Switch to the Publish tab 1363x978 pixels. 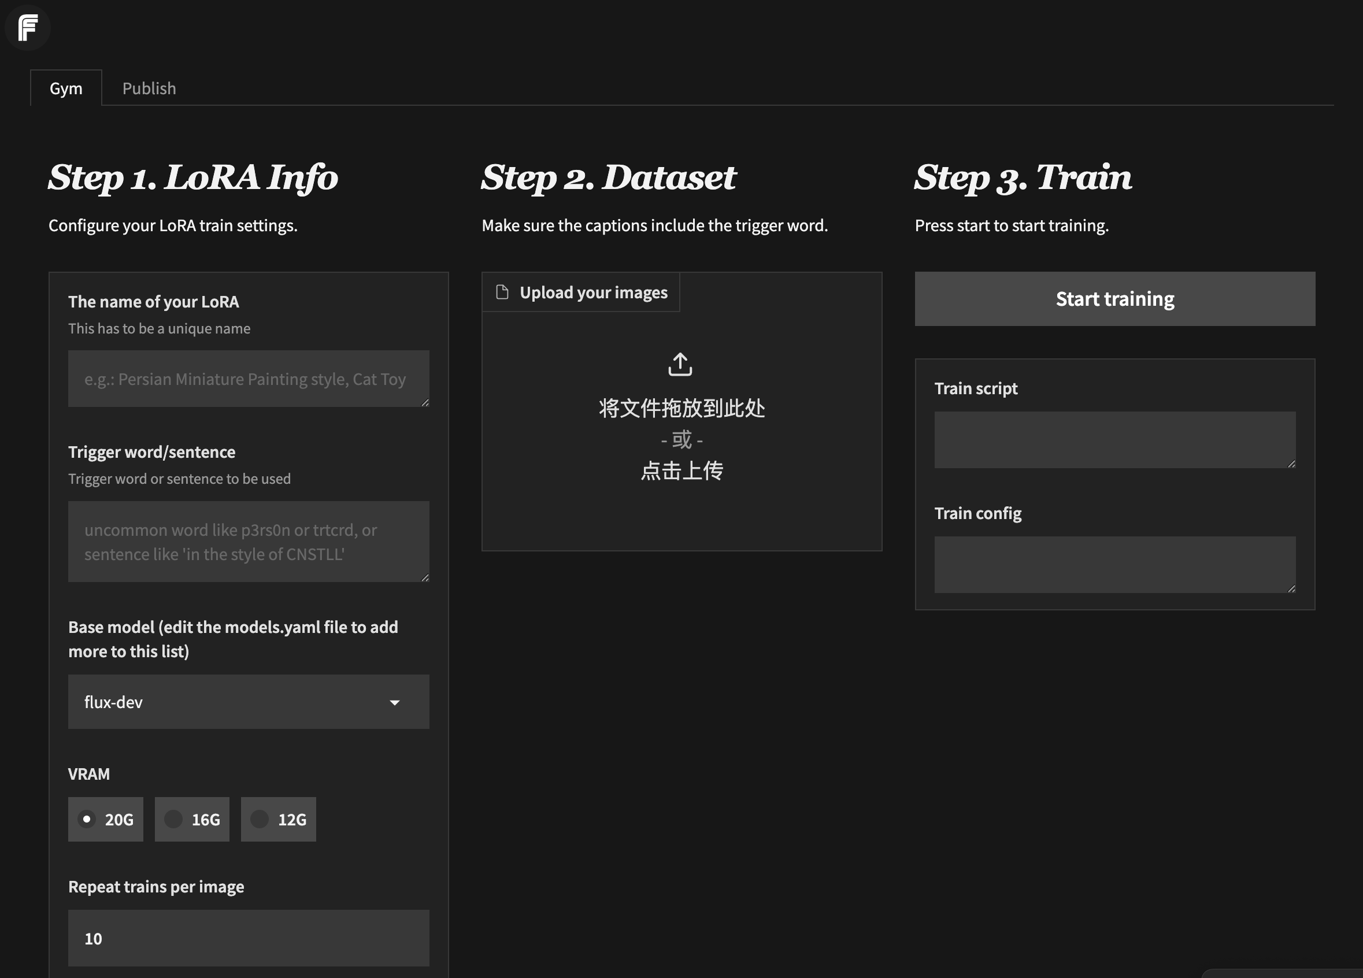(149, 88)
